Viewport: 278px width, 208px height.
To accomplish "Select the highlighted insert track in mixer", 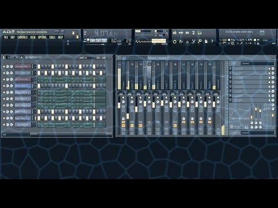I will pyautogui.click(x=147, y=75).
